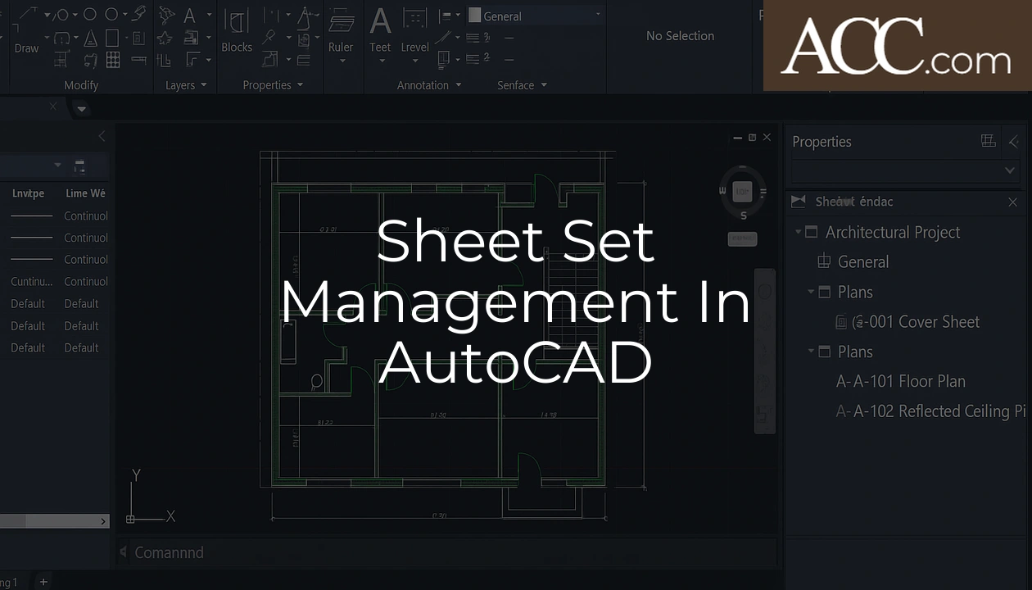Click the Modify panel label
Viewport: 1032px width, 590px height.
[81, 85]
